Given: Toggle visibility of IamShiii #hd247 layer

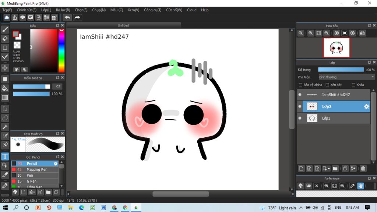Looking at the screenshot, I should (300, 95).
